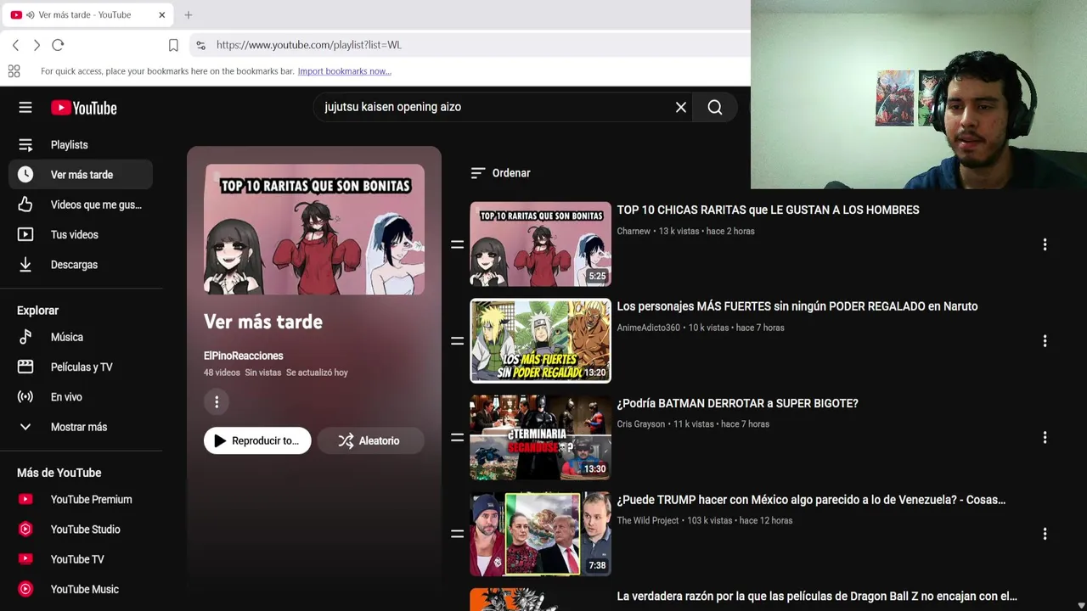
Task: Open TOP 10 CHICAS RARITAS video thumbnail
Action: [x=540, y=244]
